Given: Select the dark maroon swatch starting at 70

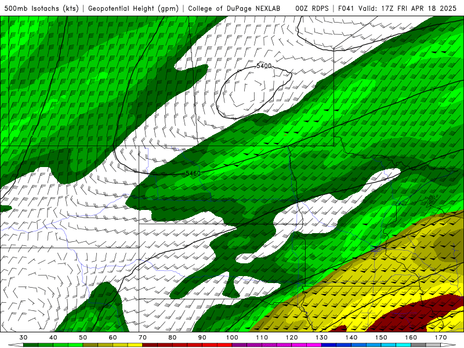Looking at the screenshot, I should 150,345.
